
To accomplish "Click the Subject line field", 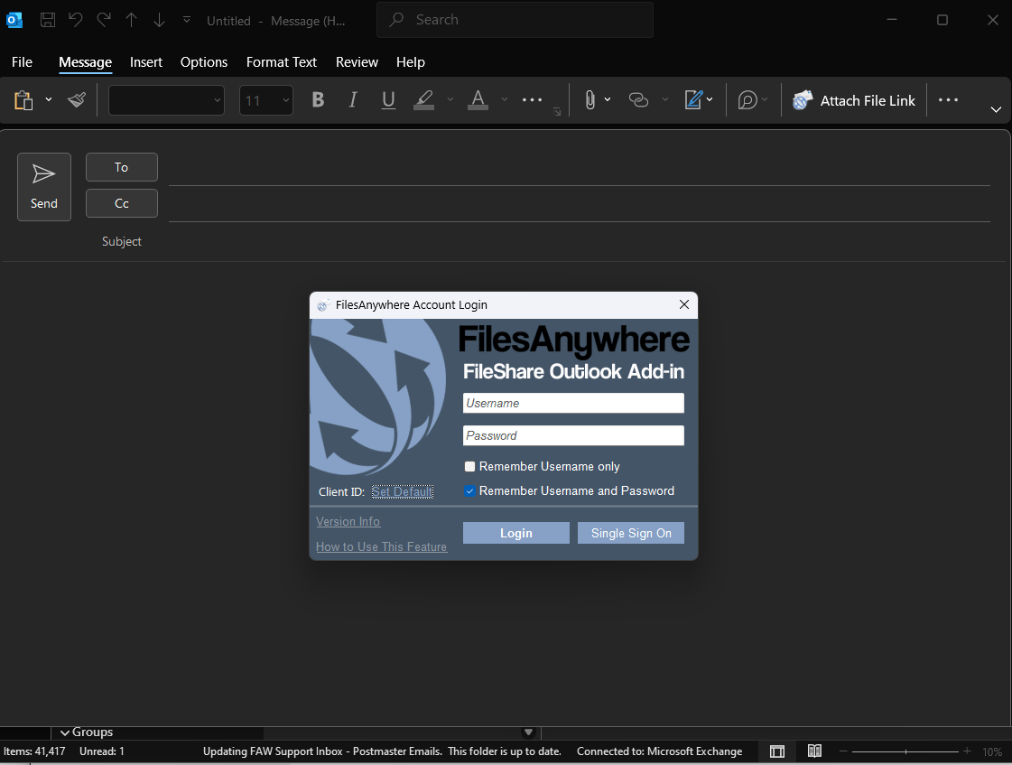I will [x=579, y=241].
